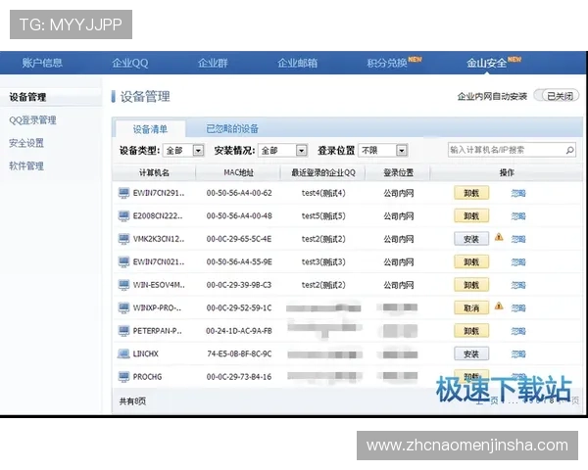Select 设备管理 in the sidebar
Viewport: 588px width, 470px height.
[27, 97]
